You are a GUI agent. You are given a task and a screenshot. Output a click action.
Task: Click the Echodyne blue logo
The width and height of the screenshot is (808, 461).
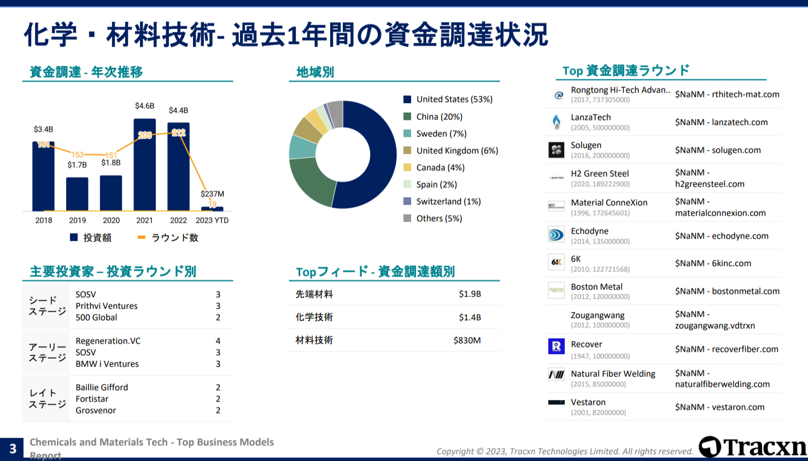557,235
